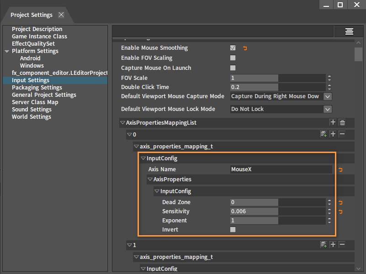366x274 pixels.
Task: Select Game Instance Class category
Action: click(39, 37)
